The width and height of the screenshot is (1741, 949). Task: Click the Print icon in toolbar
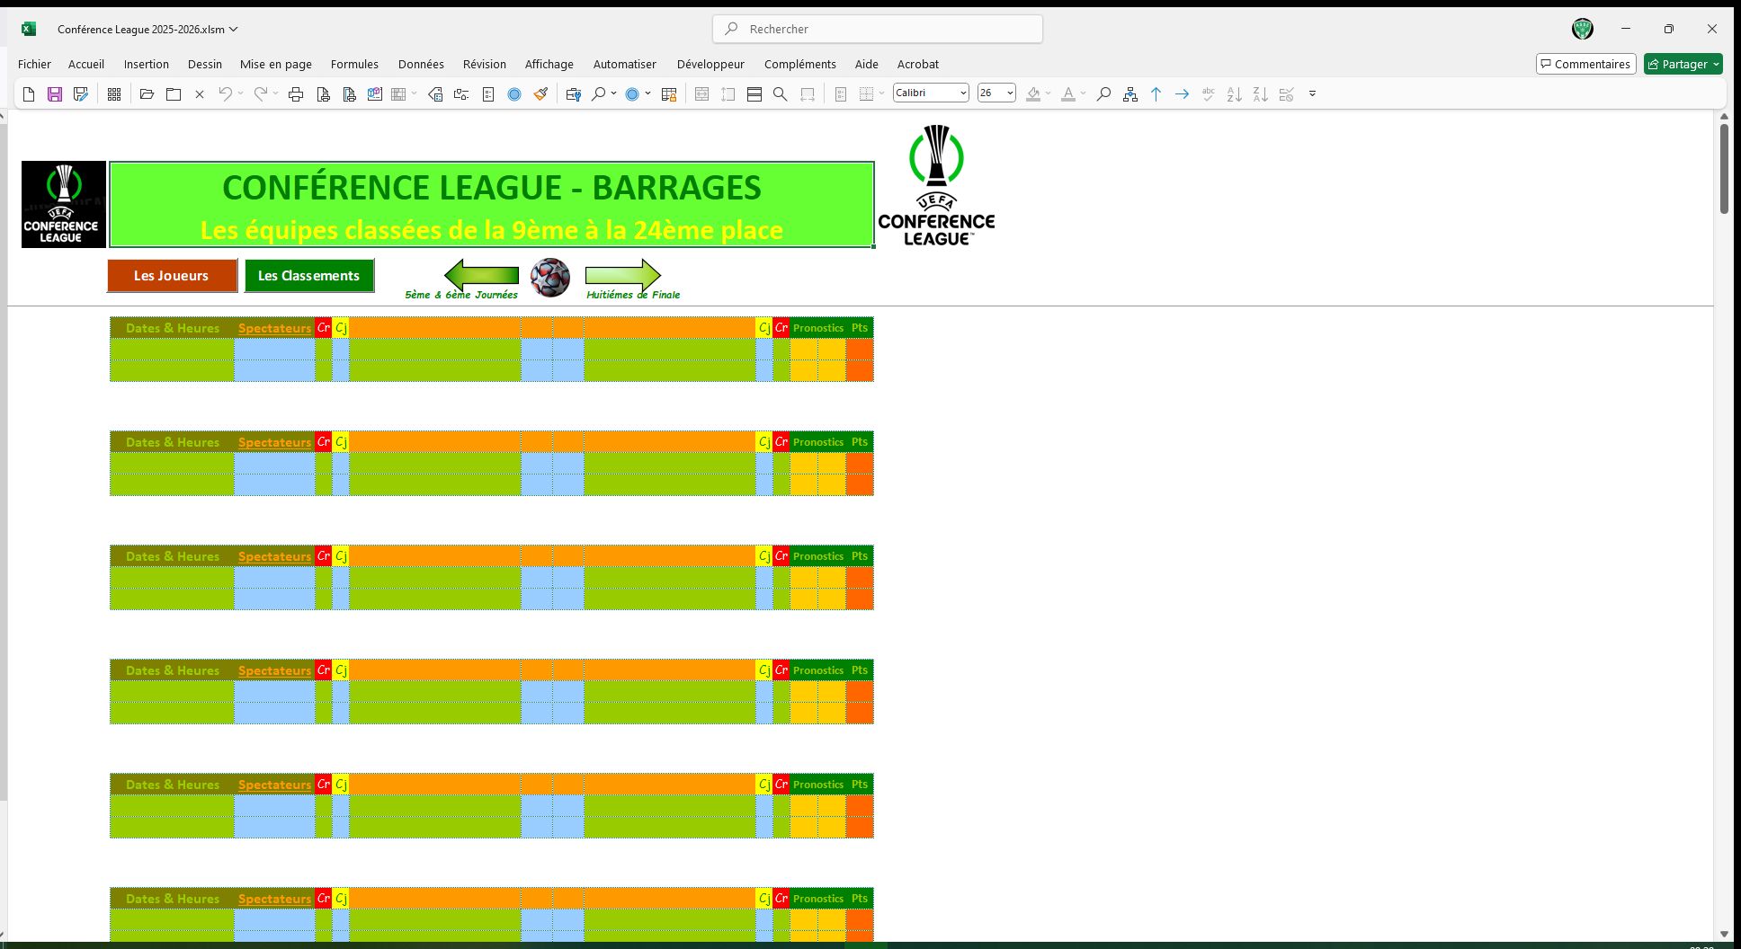click(x=296, y=94)
